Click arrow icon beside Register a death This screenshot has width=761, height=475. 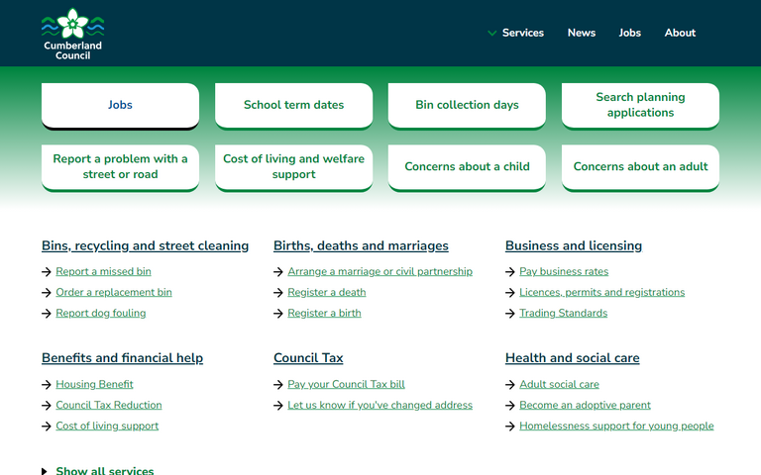[x=278, y=293]
